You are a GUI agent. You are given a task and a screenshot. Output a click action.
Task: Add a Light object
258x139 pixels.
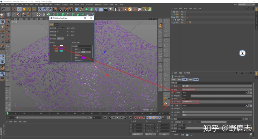click(x=111, y=9)
